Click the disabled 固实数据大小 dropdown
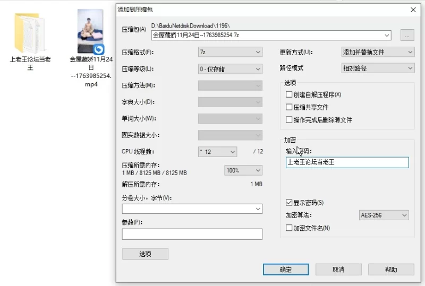The image size is (425, 286). pyautogui.click(x=230, y=135)
